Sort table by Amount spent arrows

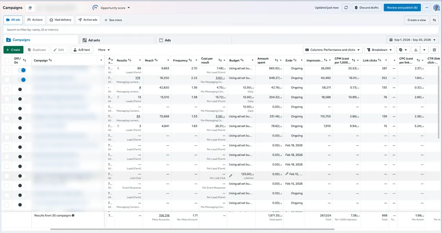tap(277, 60)
